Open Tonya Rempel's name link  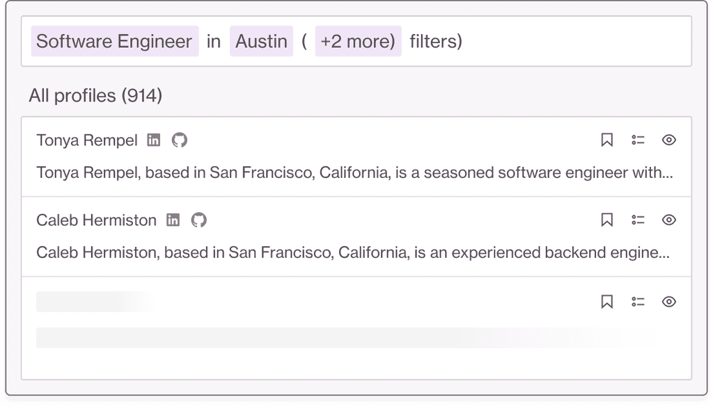pos(87,140)
